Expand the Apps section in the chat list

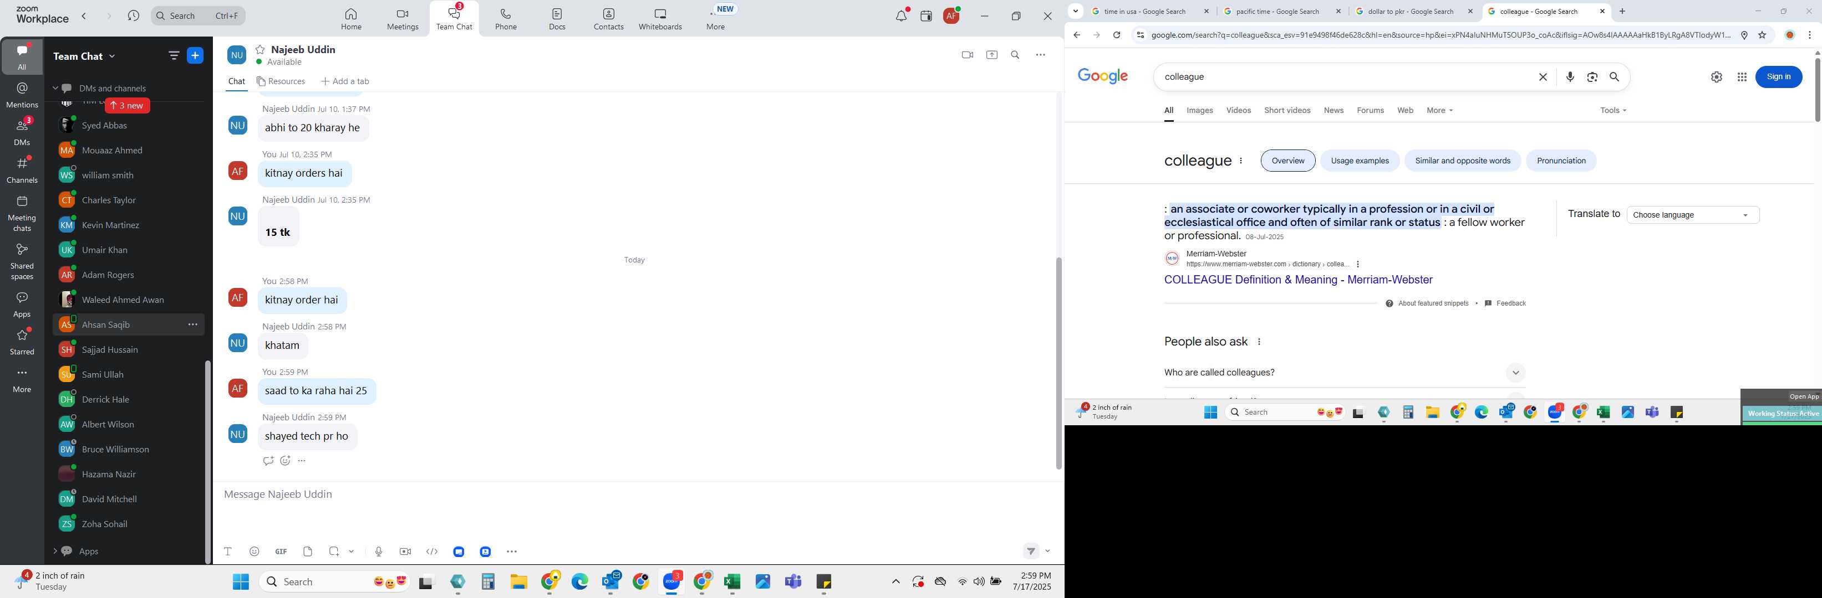(55, 551)
